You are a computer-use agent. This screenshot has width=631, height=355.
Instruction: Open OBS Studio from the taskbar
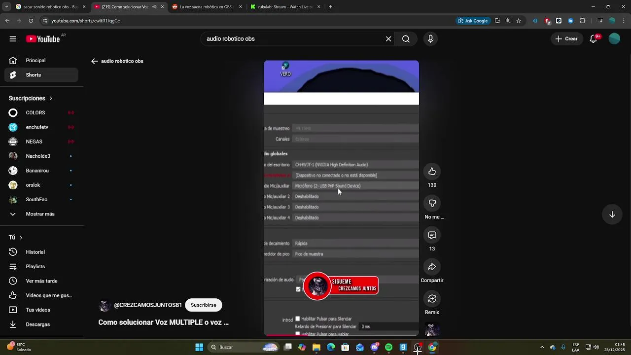pos(418,348)
